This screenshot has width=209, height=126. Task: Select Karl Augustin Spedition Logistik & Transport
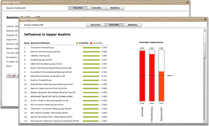pyautogui.click(x=66, y=121)
